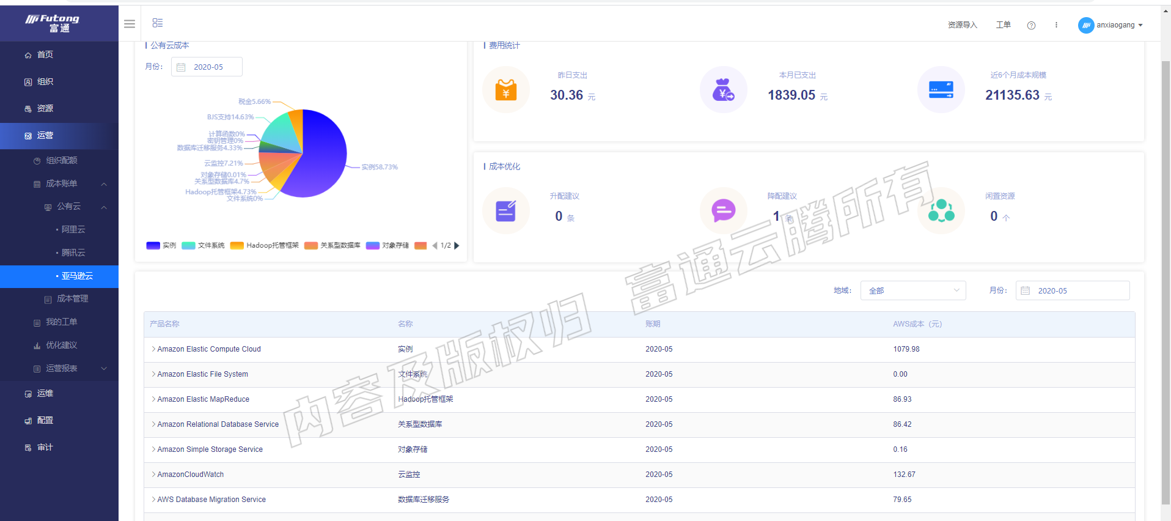
Task: Click the table 月份 date field 2020-05
Action: pyautogui.click(x=1073, y=290)
